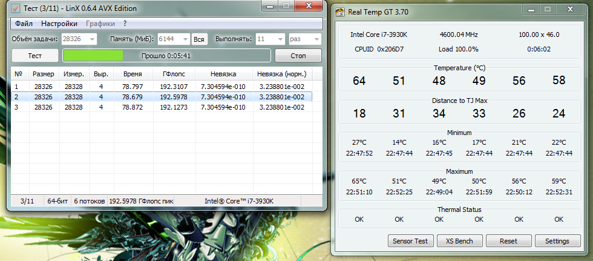Viewport: 593px width, 261px height.
Task: Reset the min/max temperatures
Action: pos(508,240)
